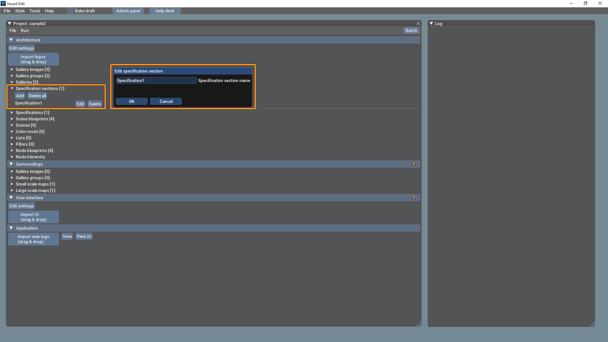608x342 pixels.
Task: Cancel the Edit specification section dialog
Action: [166, 101]
